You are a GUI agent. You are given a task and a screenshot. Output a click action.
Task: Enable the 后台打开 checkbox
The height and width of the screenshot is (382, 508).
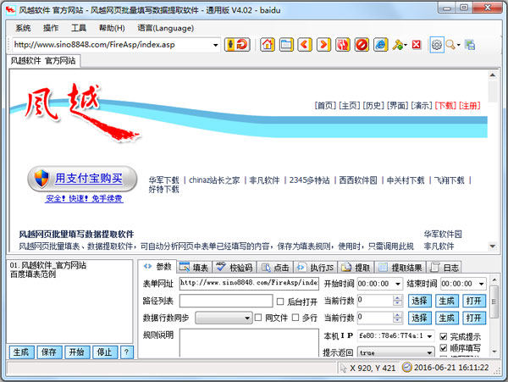281,301
